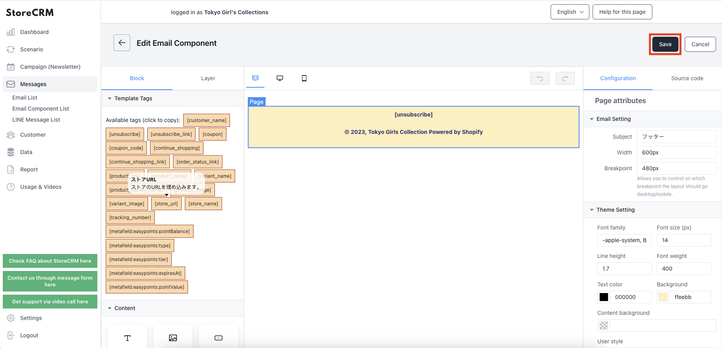Click the Logout icon
The width and height of the screenshot is (722, 348).
pyautogui.click(x=11, y=335)
